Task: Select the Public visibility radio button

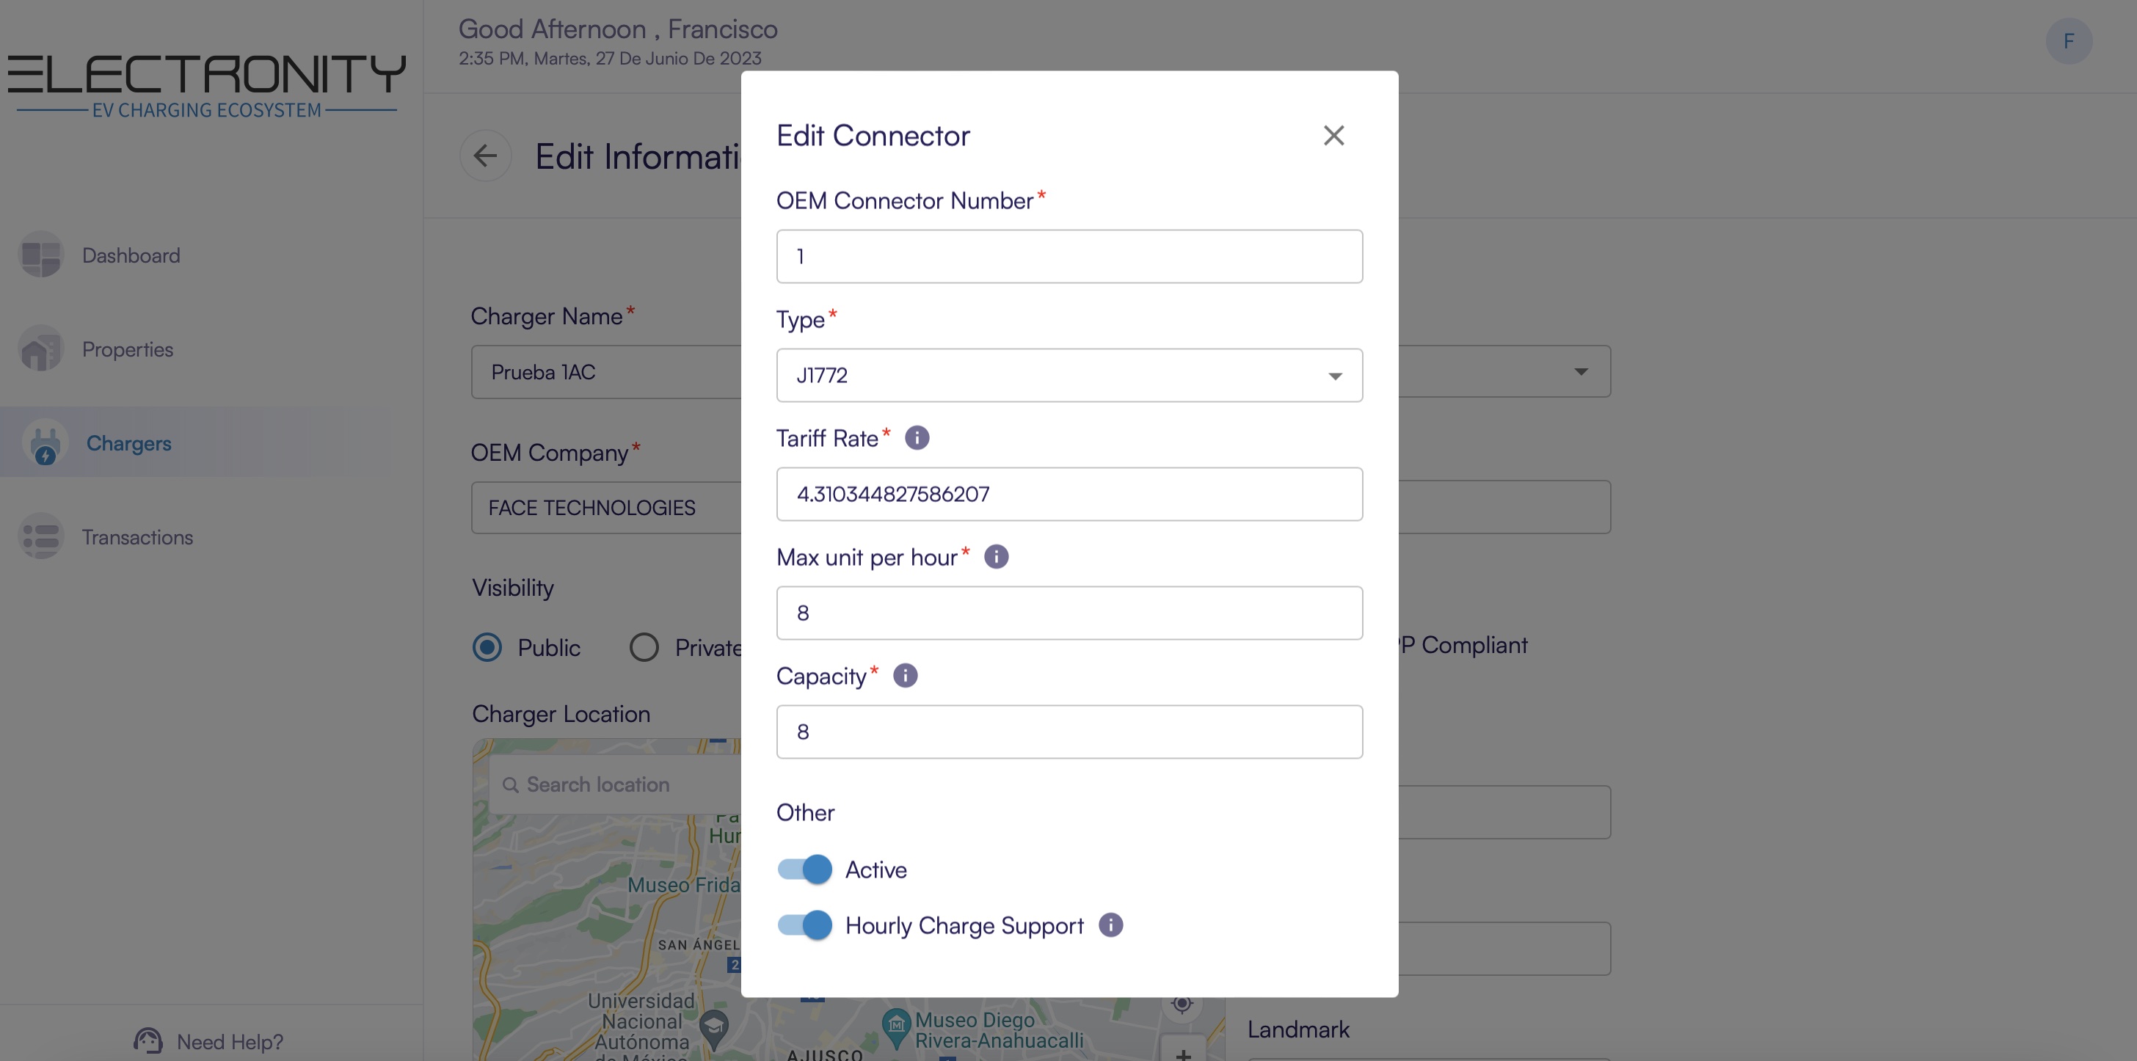Action: 487,647
